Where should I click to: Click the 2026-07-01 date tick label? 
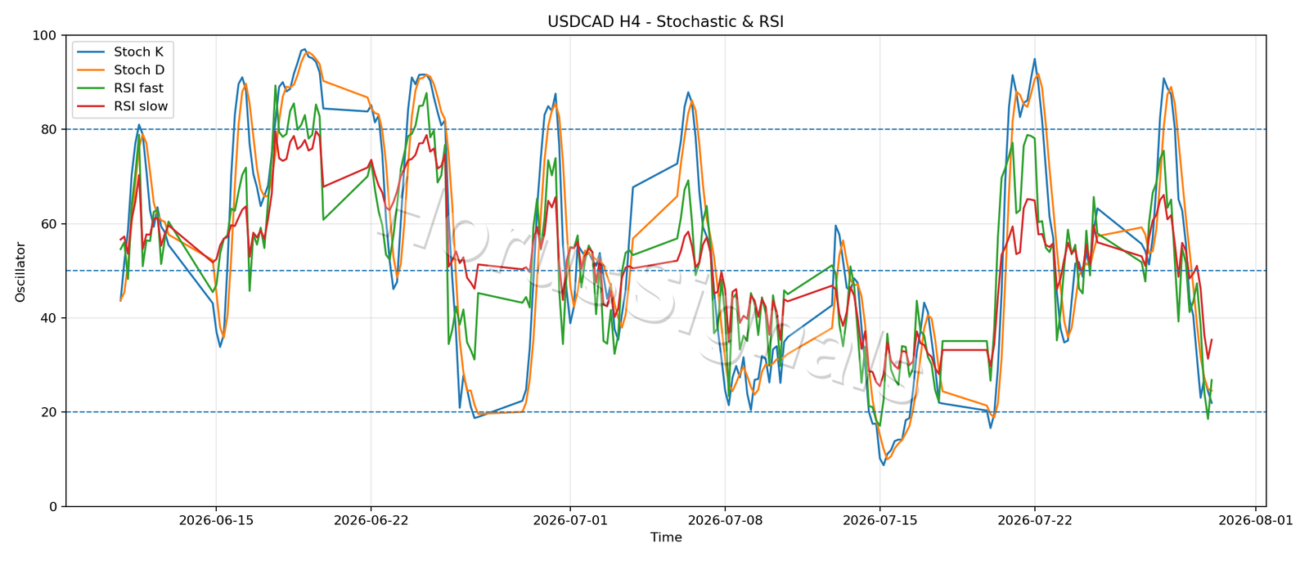click(570, 519)
